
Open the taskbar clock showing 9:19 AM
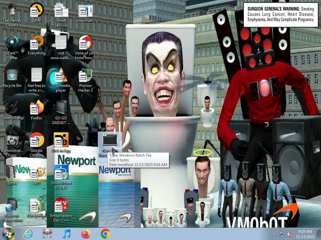pos(305,234)
